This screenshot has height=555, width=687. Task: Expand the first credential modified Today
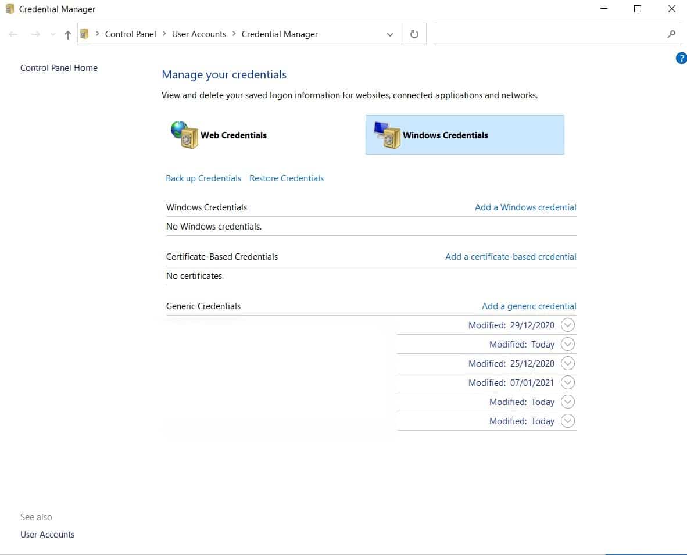point(568,344)
